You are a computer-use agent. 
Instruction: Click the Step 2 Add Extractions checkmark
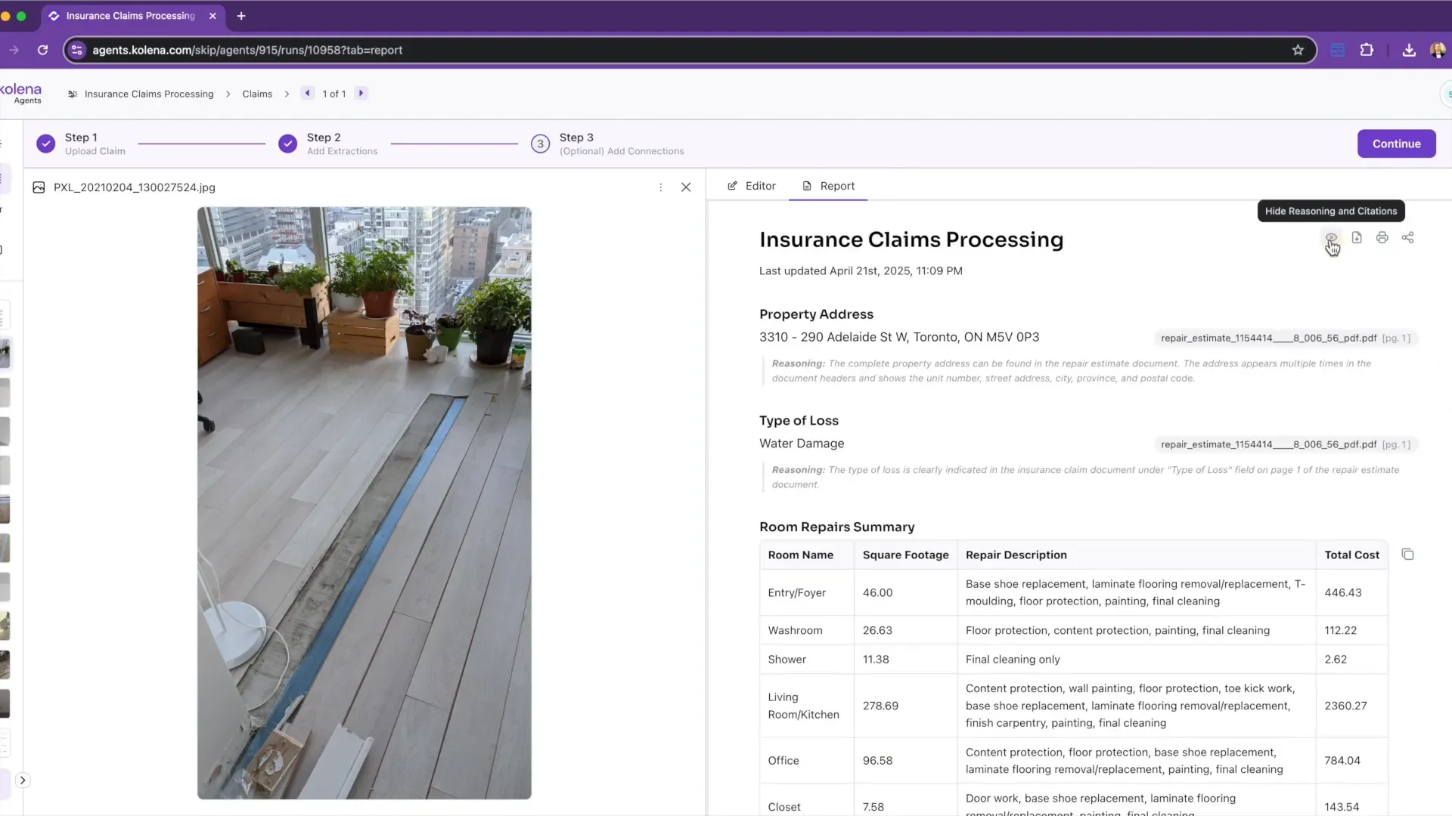pos(287,144)
